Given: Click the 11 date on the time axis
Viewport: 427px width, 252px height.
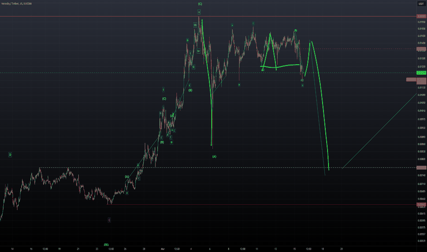Looking at the screenshot, I should click(257, 249).
